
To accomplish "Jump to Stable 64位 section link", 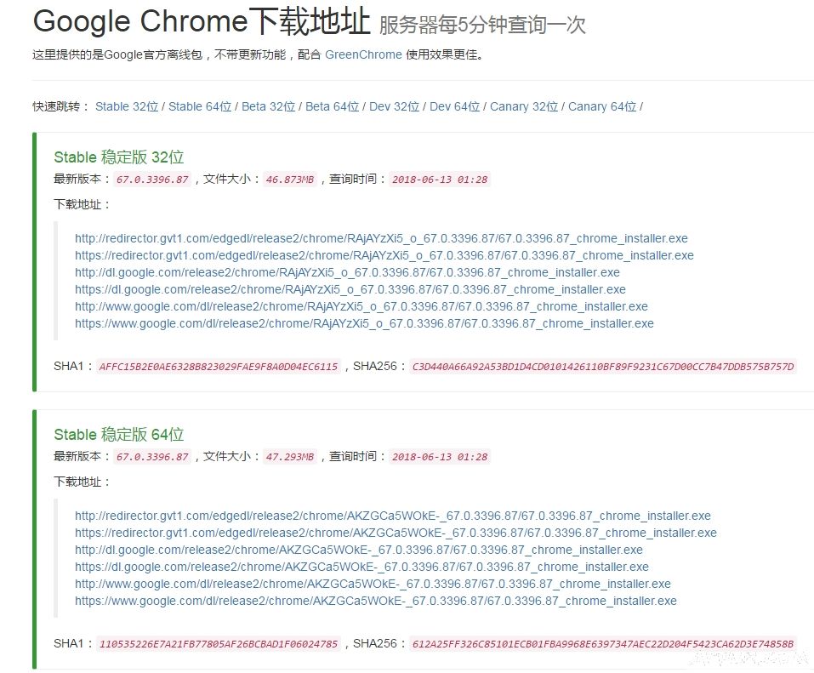I will coord(198,106).
